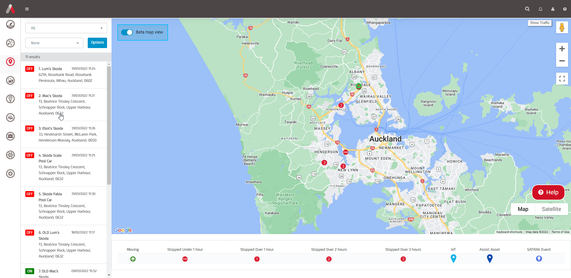The image size is (571, 278).
Task: Switch to Satellite view type
Action: click(551, 209)
